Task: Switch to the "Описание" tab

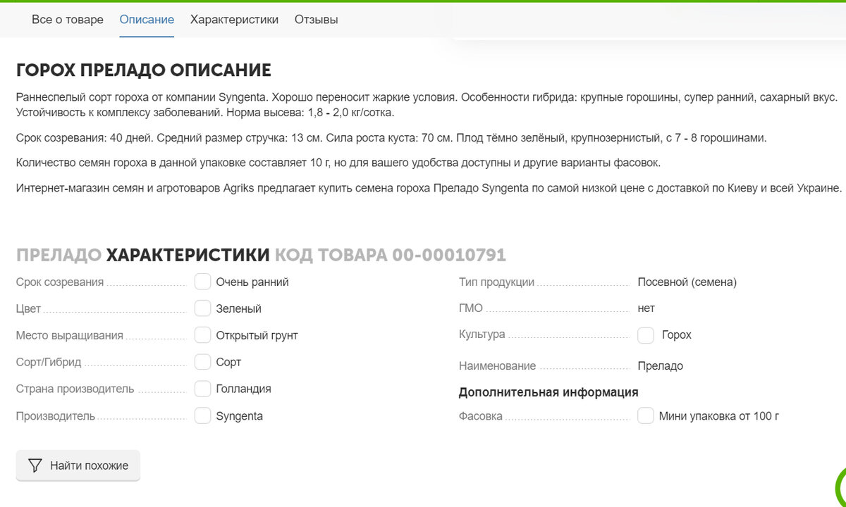Action: pos(147,20)
